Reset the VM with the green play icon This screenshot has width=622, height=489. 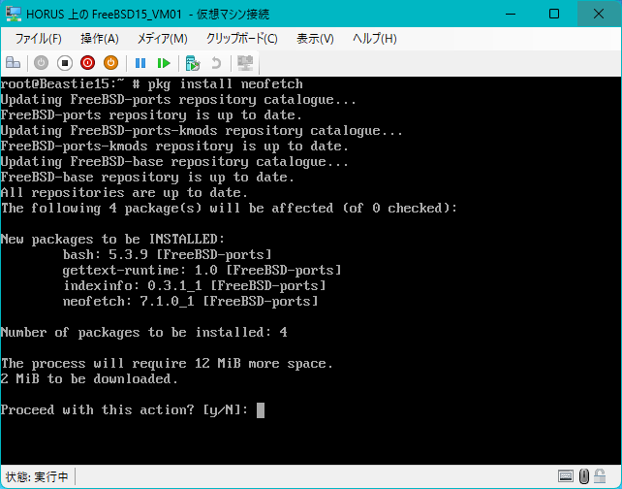163,63
